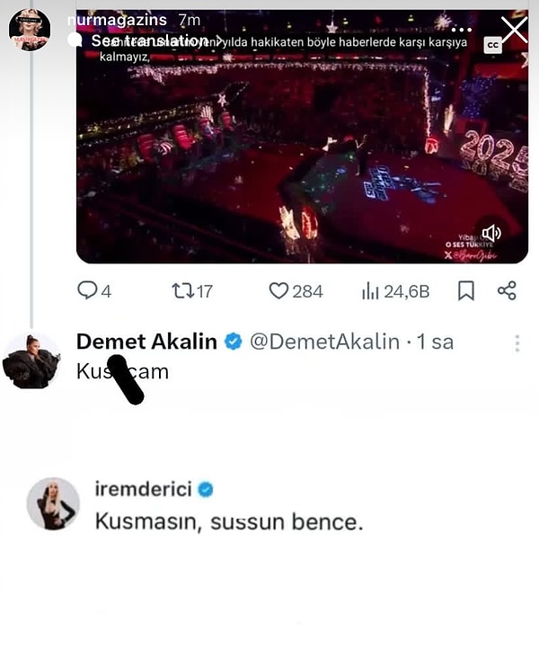Screen dimensions: 539x666
Task: Click the Demet Akalin display name
Action: 146,342
